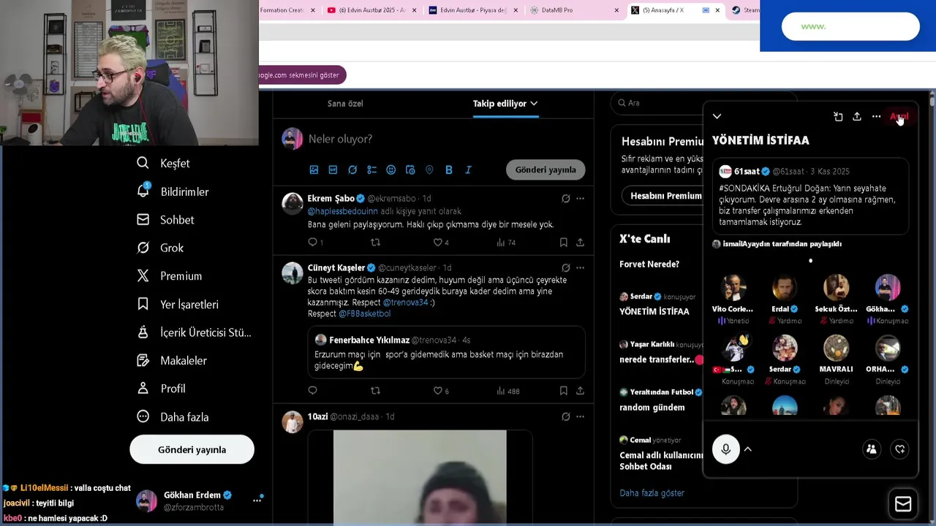Toggle the Space microphone button

[x=726, y=449]
